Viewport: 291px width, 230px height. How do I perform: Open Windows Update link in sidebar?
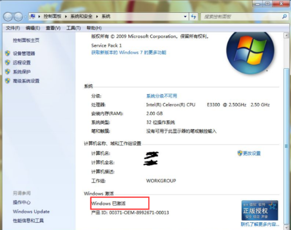click(x=31, y=211)
